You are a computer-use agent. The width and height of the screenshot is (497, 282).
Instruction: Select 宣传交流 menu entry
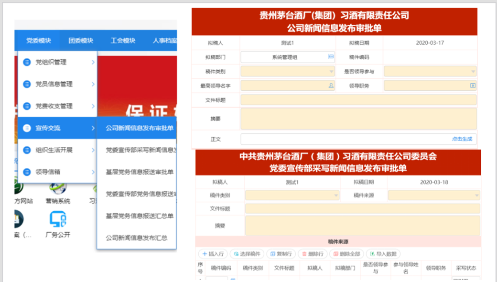coord(57,128)
